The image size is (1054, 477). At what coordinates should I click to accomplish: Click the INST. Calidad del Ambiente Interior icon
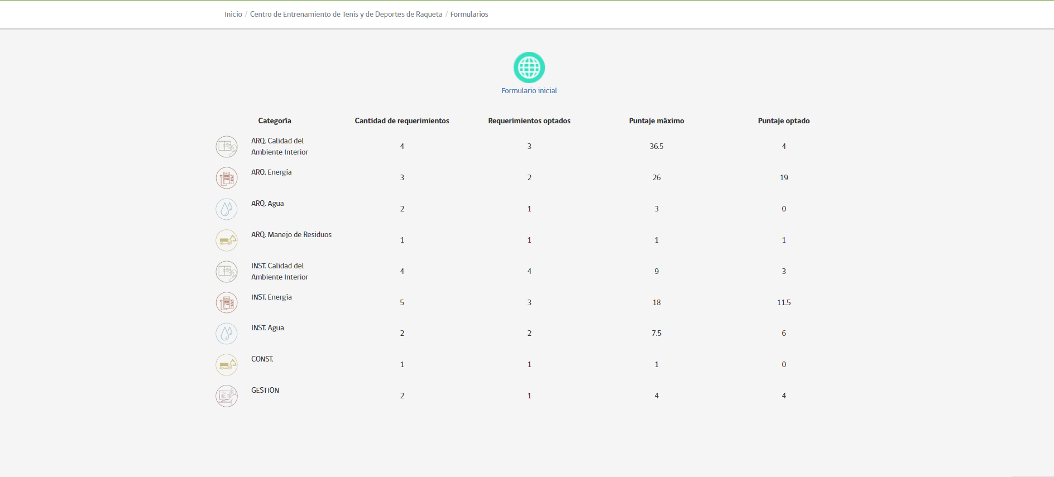227,272
